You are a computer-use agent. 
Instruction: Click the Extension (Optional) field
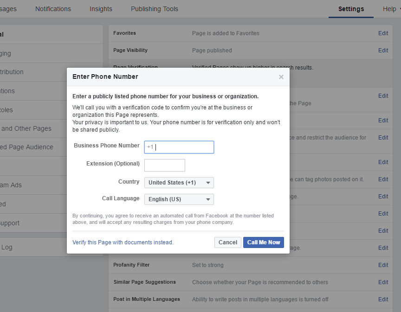pyautogui.click(x=165, y=166)
